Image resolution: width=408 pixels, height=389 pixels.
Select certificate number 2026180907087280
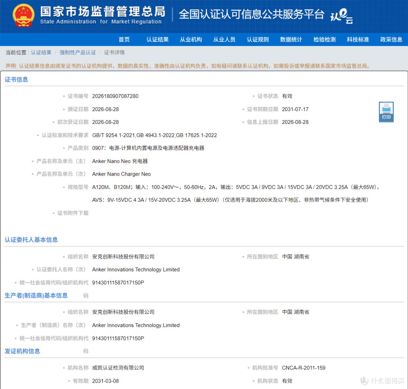[115, 96]
